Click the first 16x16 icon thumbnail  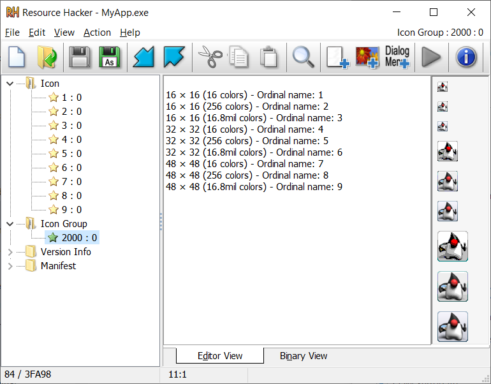[443, 87]
